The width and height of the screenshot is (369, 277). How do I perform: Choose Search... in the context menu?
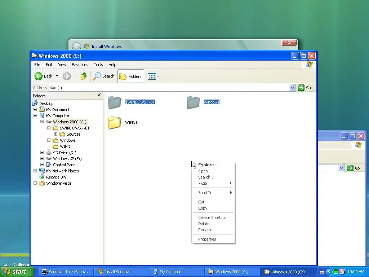[213, 177]
